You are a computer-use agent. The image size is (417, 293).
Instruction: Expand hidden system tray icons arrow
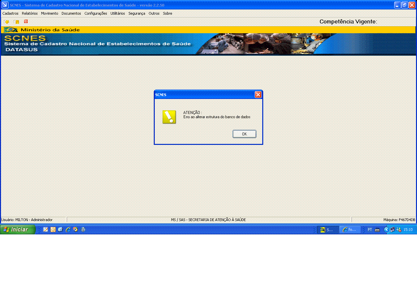386,230
